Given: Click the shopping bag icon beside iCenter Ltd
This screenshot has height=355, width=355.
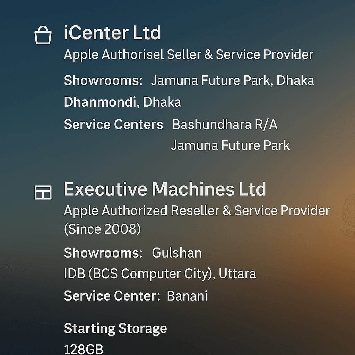Looking at the screenshot, I should (x=43, y=36).
